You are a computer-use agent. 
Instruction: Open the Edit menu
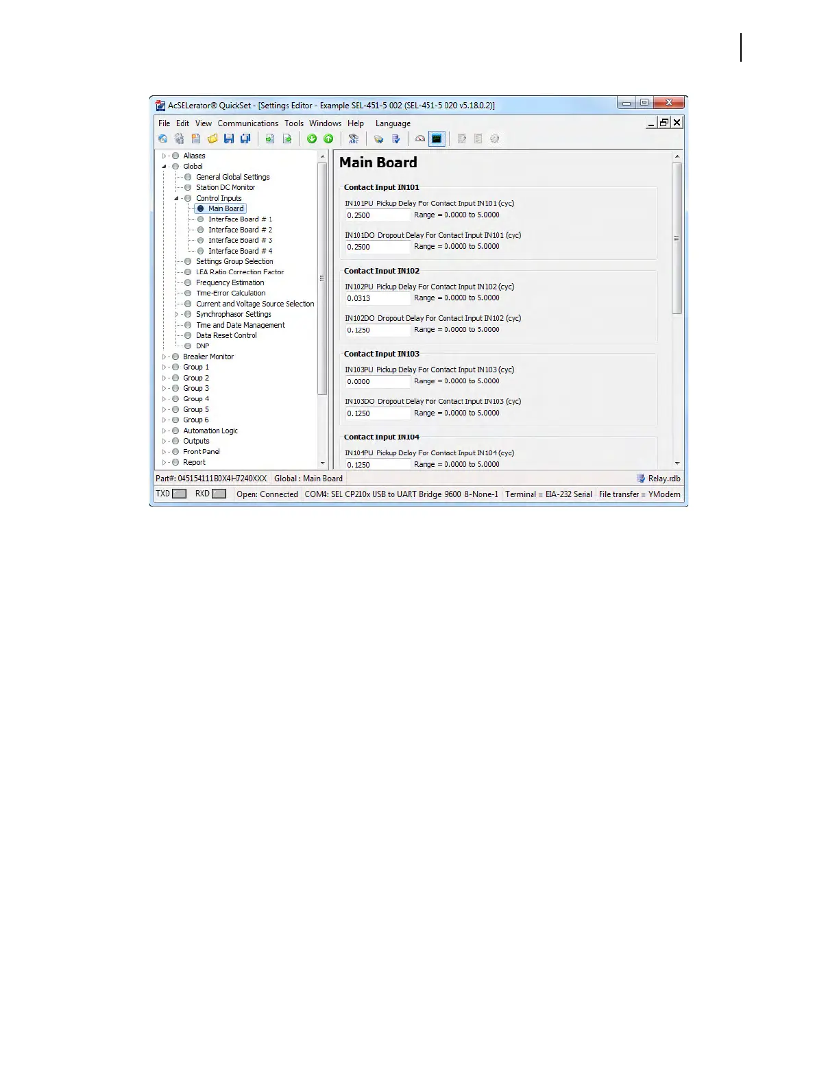click(182, 123)
